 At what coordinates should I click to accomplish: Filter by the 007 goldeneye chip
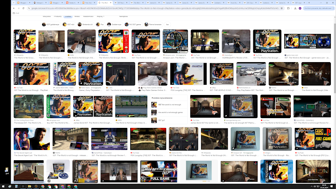(x=51, y=25)
